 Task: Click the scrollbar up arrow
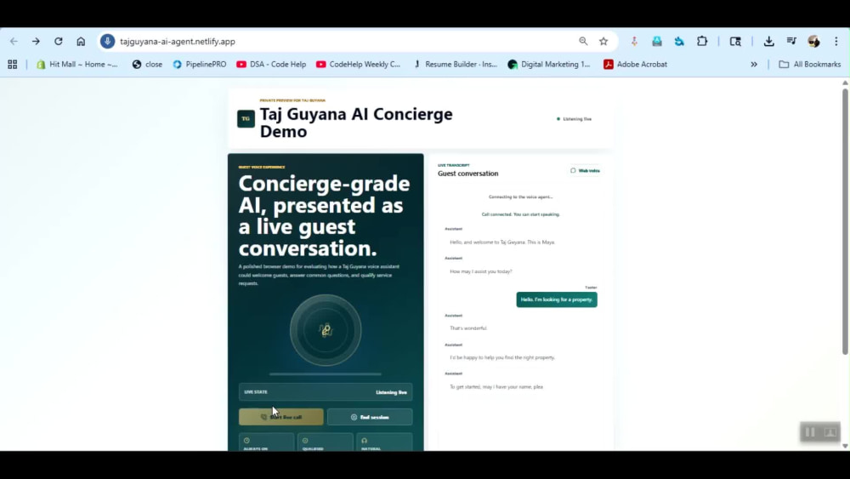(x=845, y=83)
